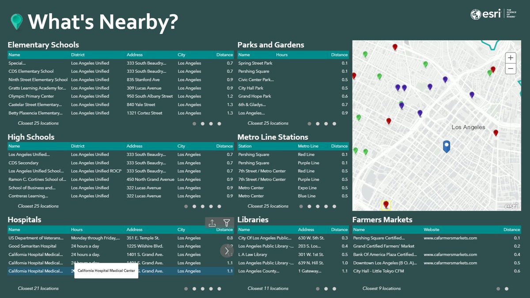Select Pershing Square Red Line station row
This screenshot has height=298, width=530.
coord(293,155)
